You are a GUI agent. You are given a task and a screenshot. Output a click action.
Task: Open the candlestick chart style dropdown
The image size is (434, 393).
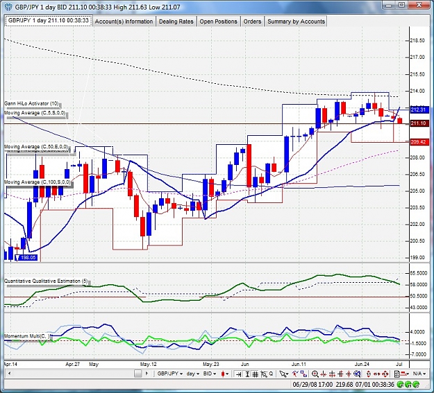click(225, 374)
